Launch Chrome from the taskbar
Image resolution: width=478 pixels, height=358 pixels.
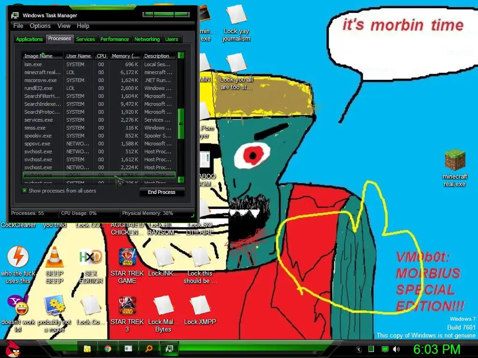pos(108,349)
